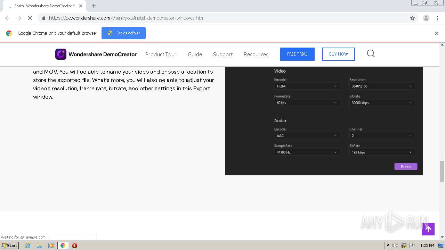Click the page vertical scrollbar thumb

coord(442,172)
